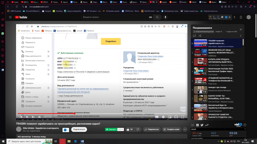This screenshot has height=144, width=257.
Task: Select ОТЗЫВНОЙ ЗАРАБОТОК playlist video
Action: 217,81
